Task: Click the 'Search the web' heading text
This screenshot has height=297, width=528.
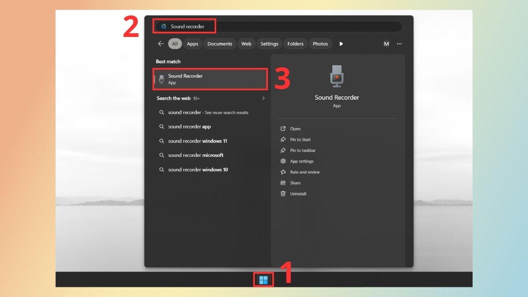Action: (174, 98)
